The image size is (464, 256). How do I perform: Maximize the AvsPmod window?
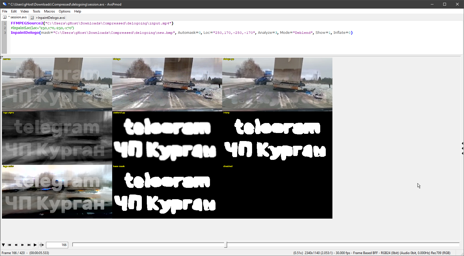pyautogui.click(x=445, y=4)
